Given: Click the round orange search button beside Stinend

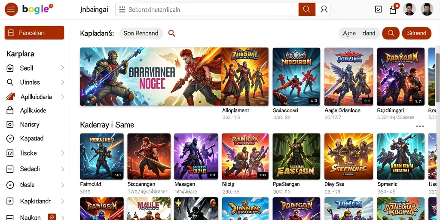Looking at the screenshot, I should [x=391, y=33].
